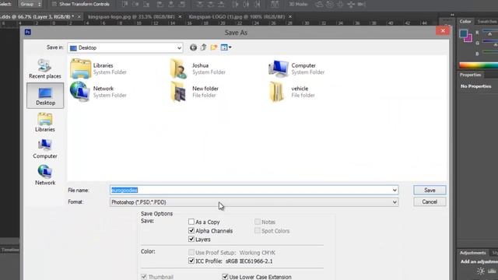Open the Format Photoshop PSD dropdown
Screen dimensions: 498x280
tap(254, 202)
